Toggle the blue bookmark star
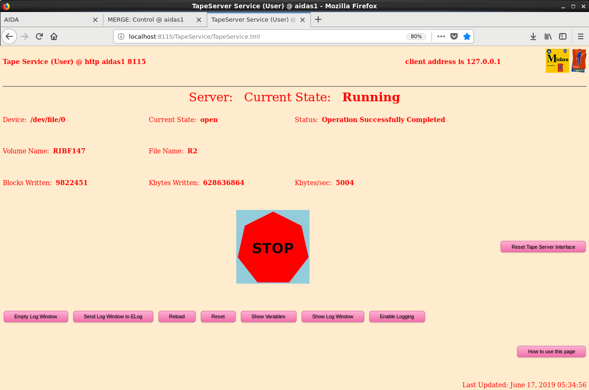Image resolution: width=589 pixels, height=390 pixels. point(467,36)
